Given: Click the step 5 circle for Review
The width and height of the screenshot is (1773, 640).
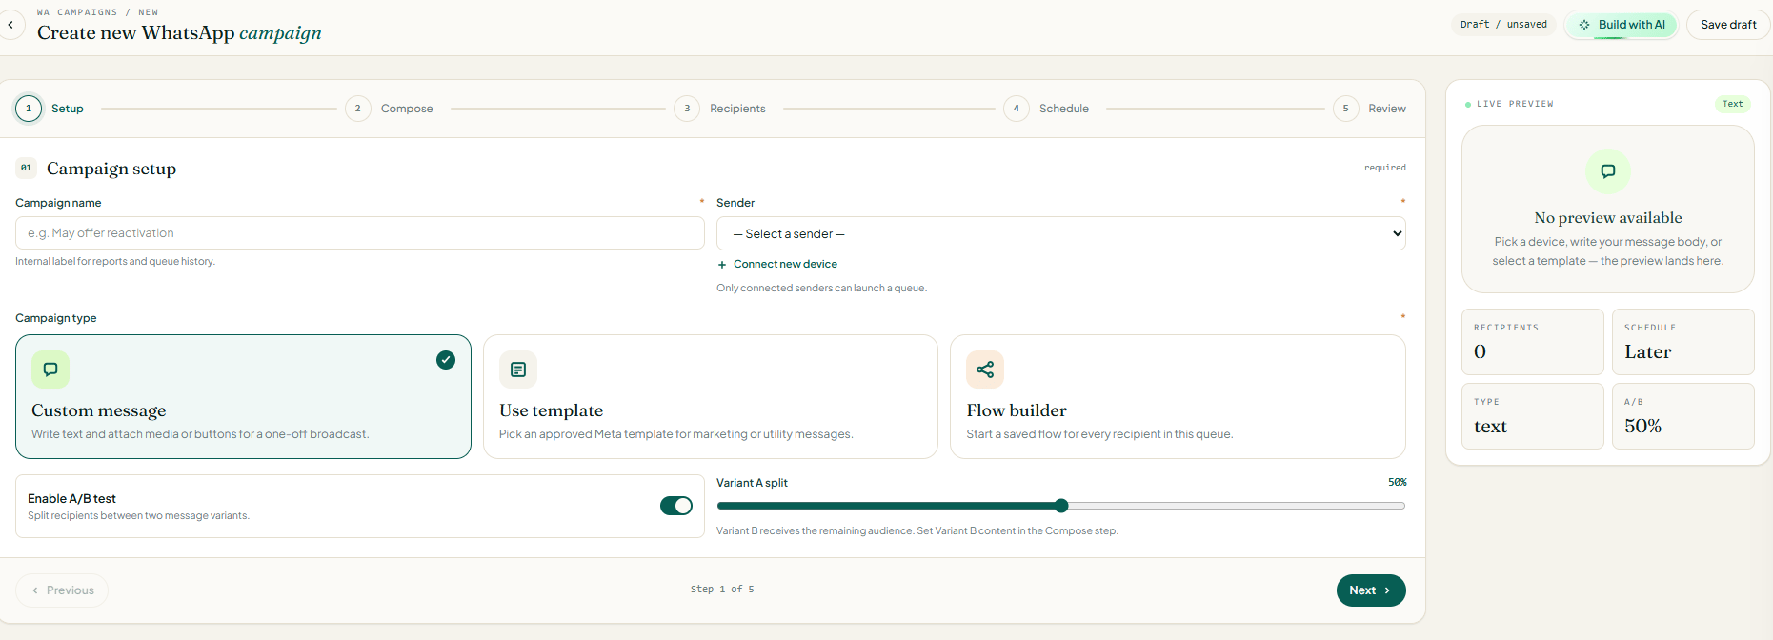Looking at the screenshot, I should coord(1345,109).
